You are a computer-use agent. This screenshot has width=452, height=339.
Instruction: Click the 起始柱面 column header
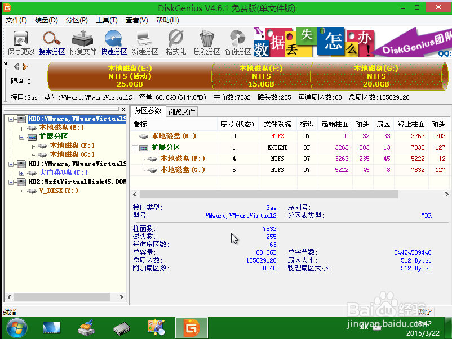point(335,124)
